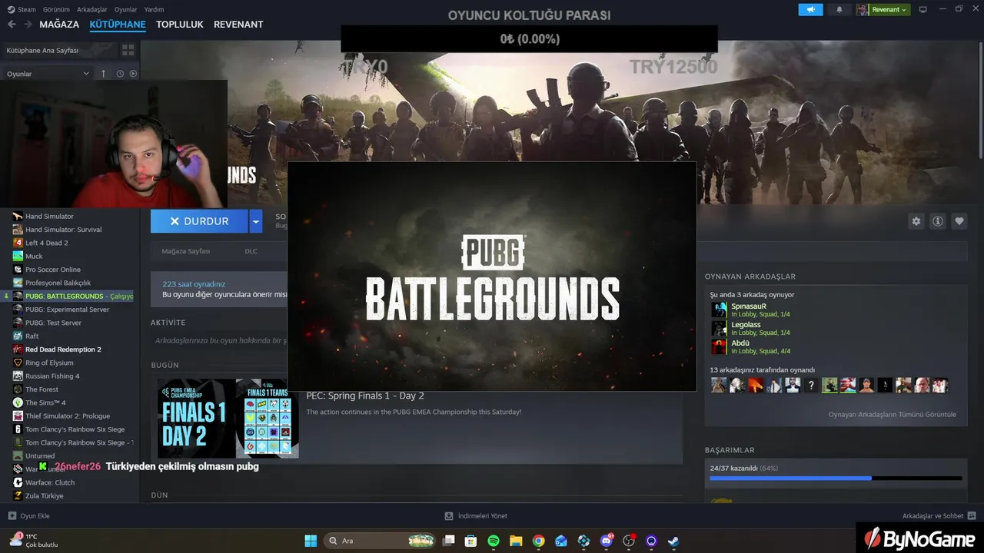
Task: Go back with the left arrow
Action: click(x=12, y=25)
